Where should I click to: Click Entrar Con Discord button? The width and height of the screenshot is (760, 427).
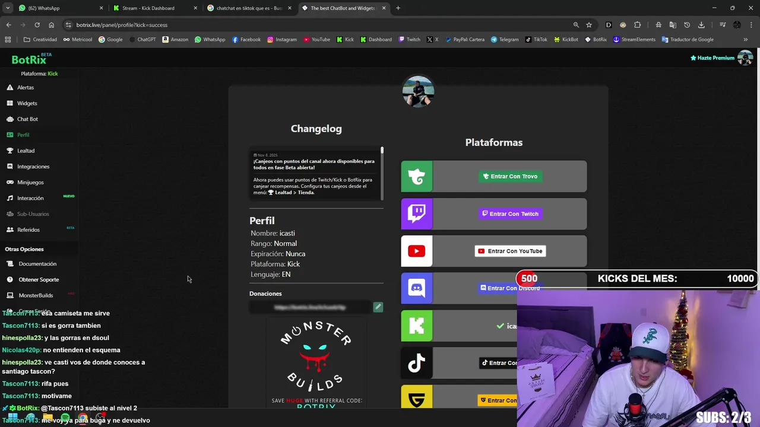(x=510, y=288)
